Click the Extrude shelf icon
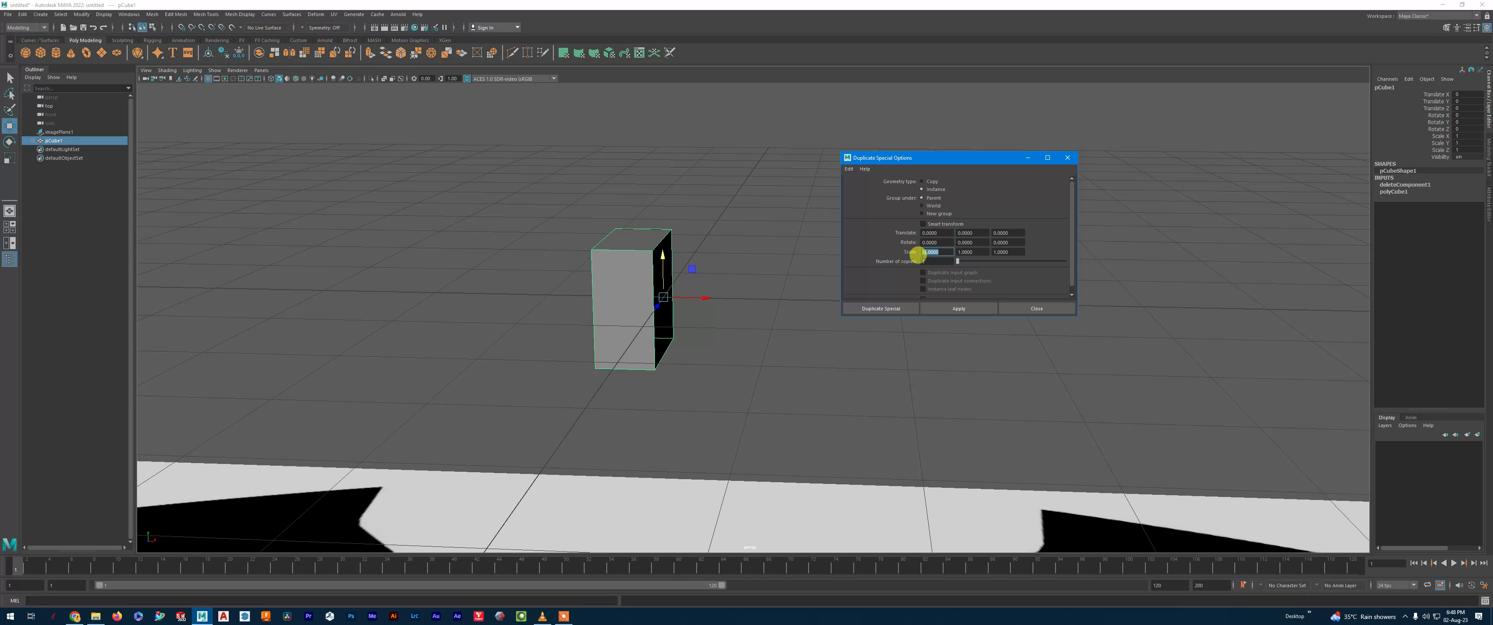This screenshot has height=625, width=1493. [x=370, y=53]
